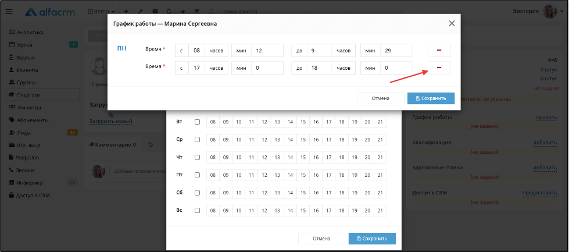Image resolution: width=569 pixels, height=252 pixels.
Task: Click the Абонементы tag sidebar icon
Action: point(12,120)
